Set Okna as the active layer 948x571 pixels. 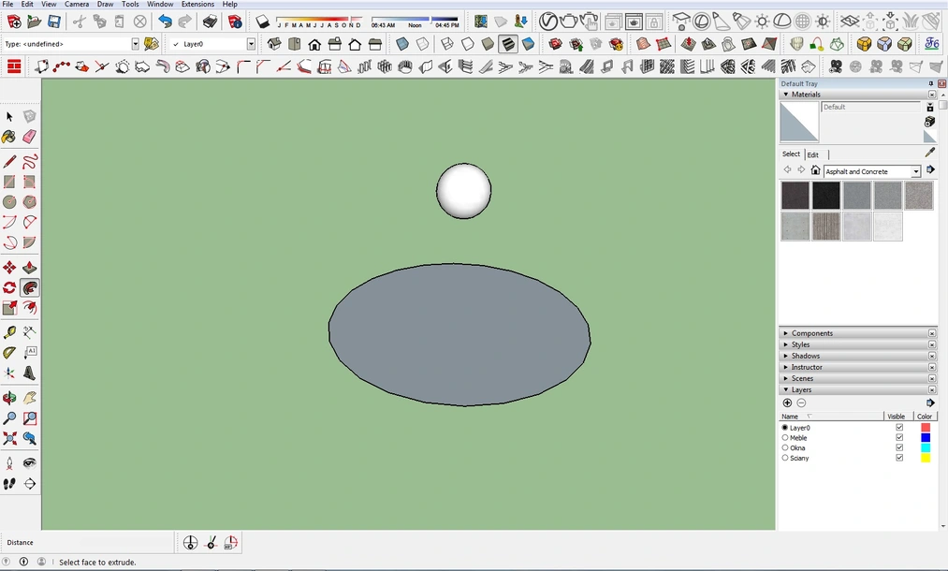point(784,447)
